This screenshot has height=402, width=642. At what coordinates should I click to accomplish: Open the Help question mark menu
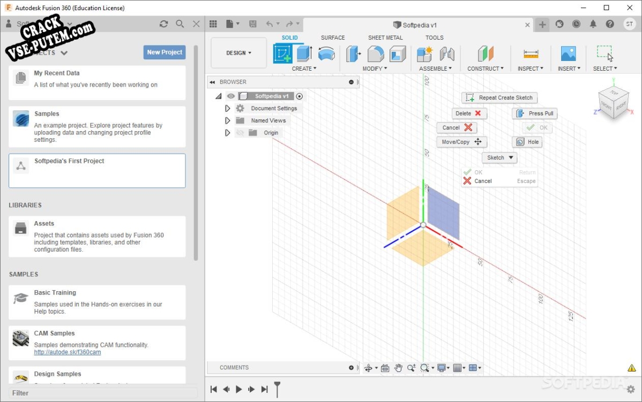tap(610, 24)
